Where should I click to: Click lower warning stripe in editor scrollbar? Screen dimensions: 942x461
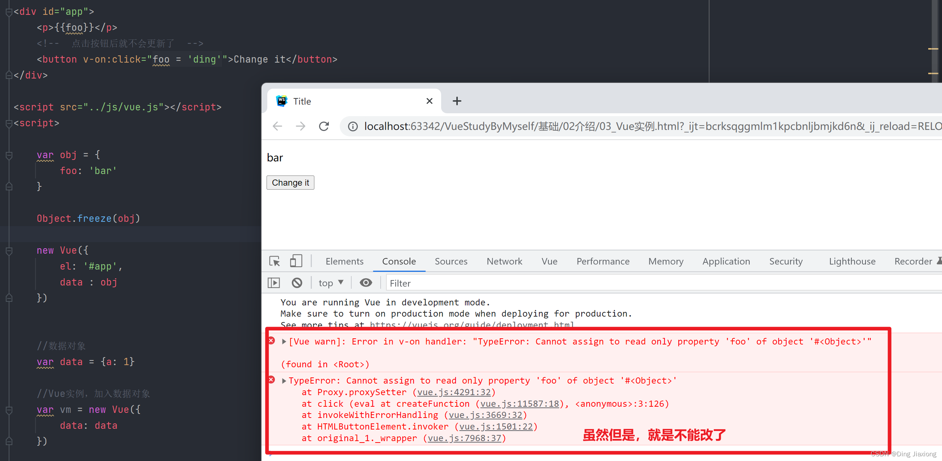tap(933, 73)
